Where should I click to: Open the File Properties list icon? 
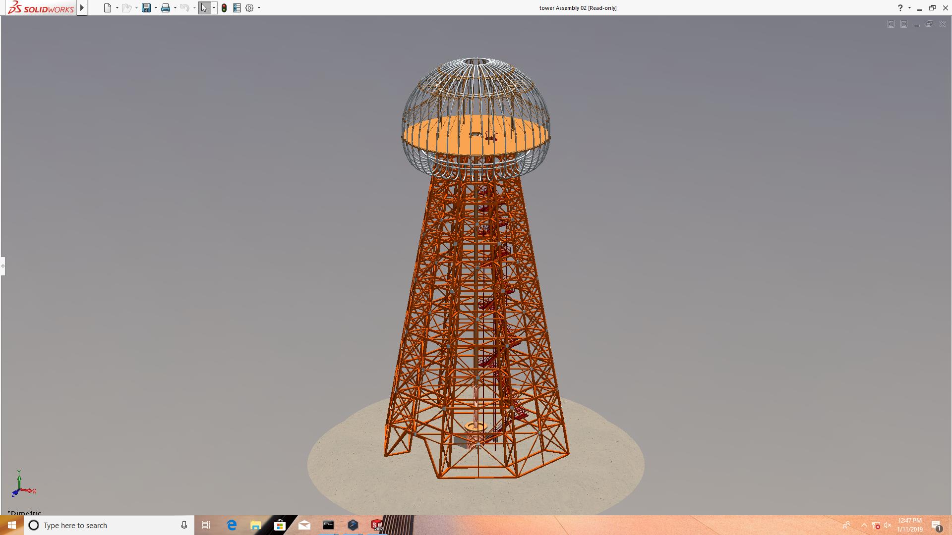[x=237, y=8]
